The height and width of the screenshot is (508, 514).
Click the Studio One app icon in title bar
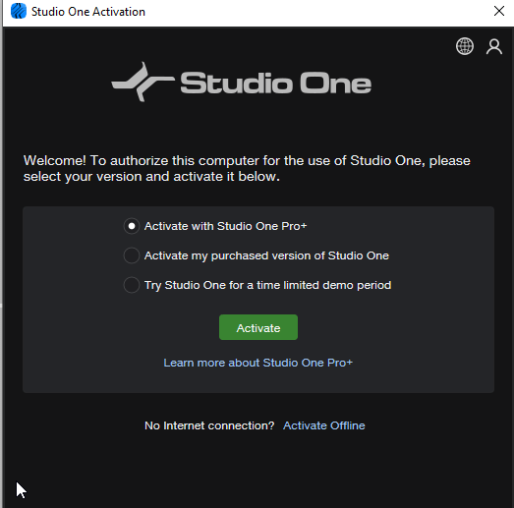point(19,11)
